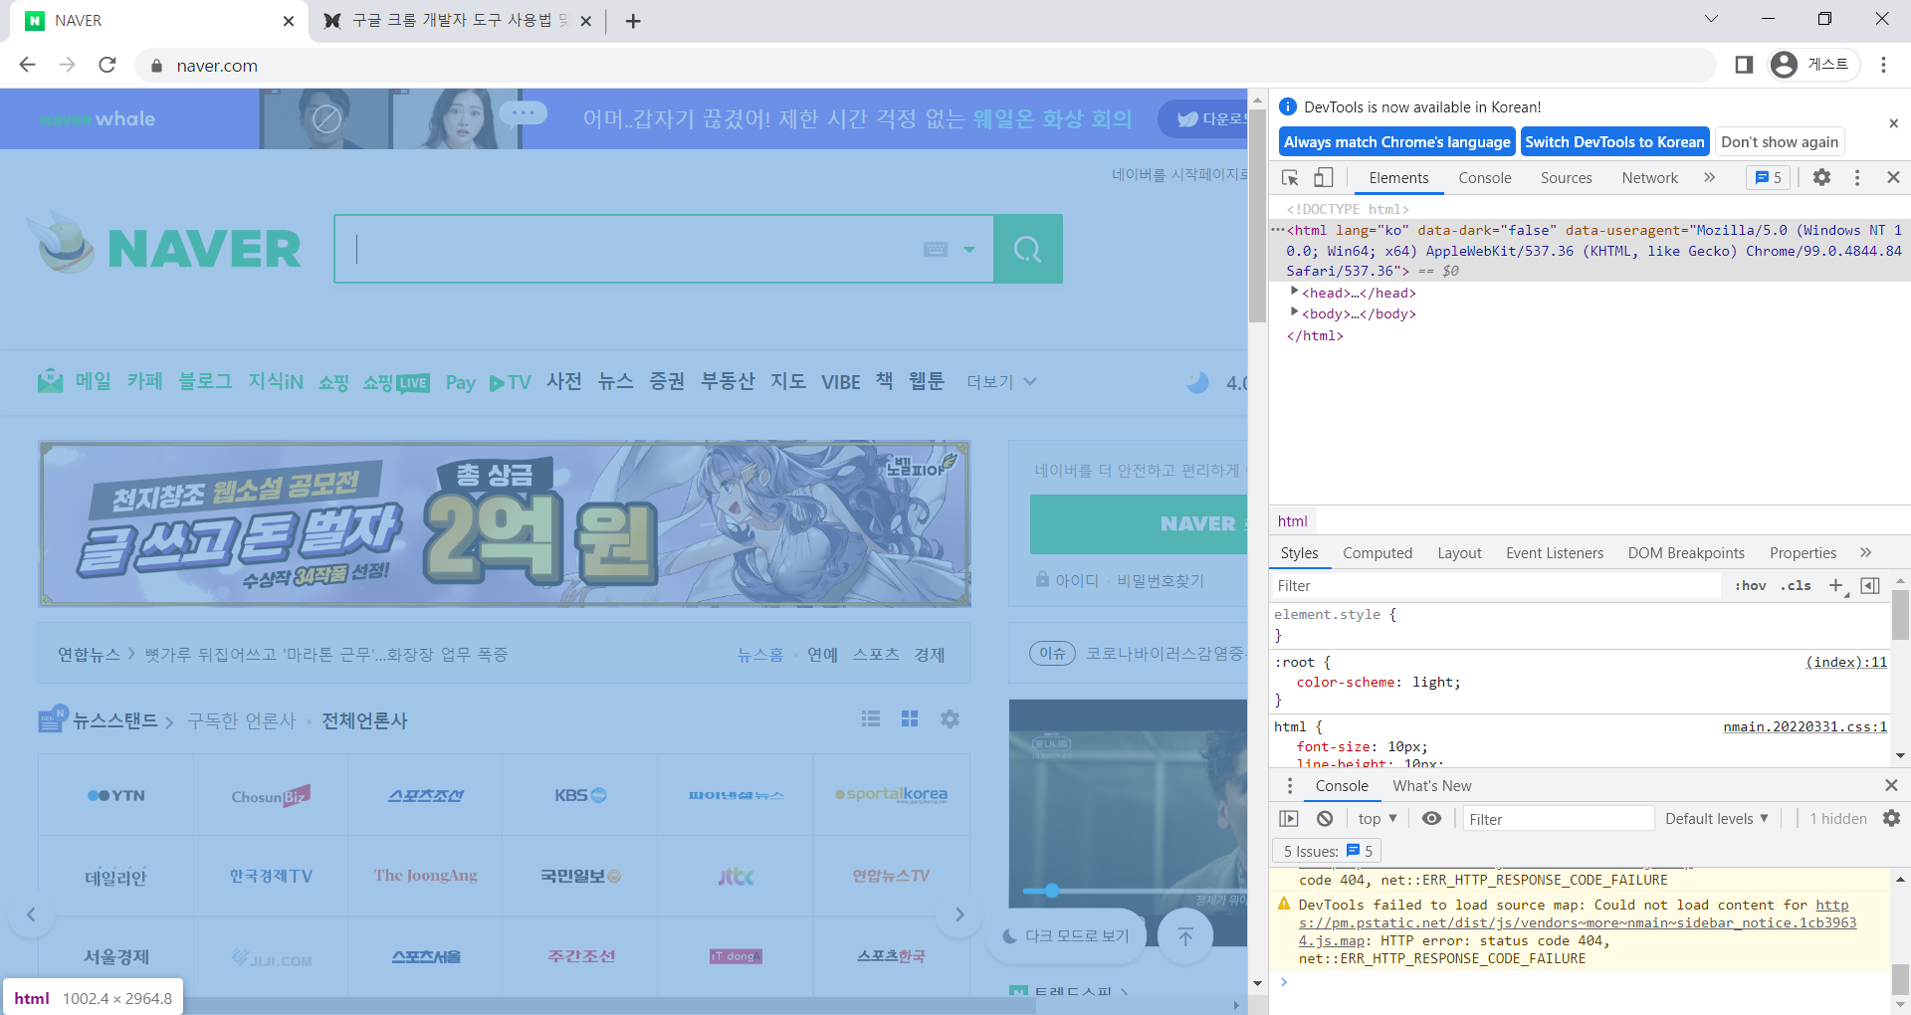Expand Naver search autocomplete arrow
Viewport: 1911px width, 1015px height.
(969, 250)
